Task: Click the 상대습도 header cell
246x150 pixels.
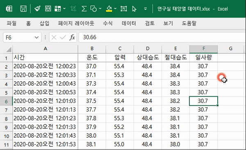Action: pyautogui.click(x=148, y=58)
